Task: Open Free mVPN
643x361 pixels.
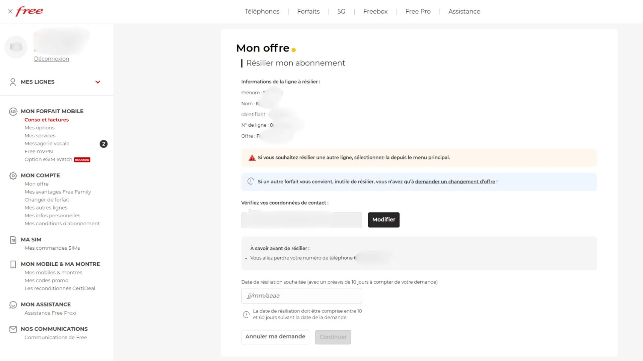Action: point(39,151)
